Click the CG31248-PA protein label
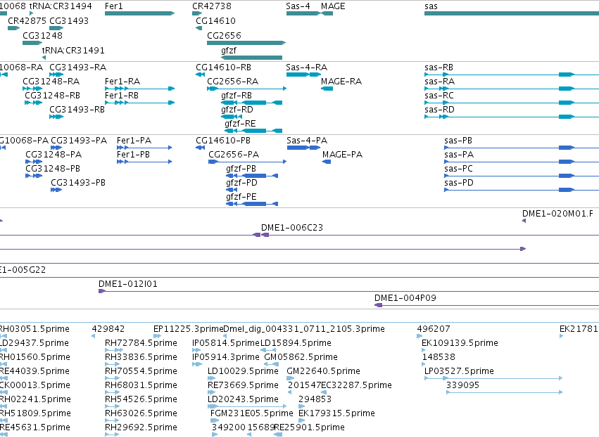 pos(53,155)
